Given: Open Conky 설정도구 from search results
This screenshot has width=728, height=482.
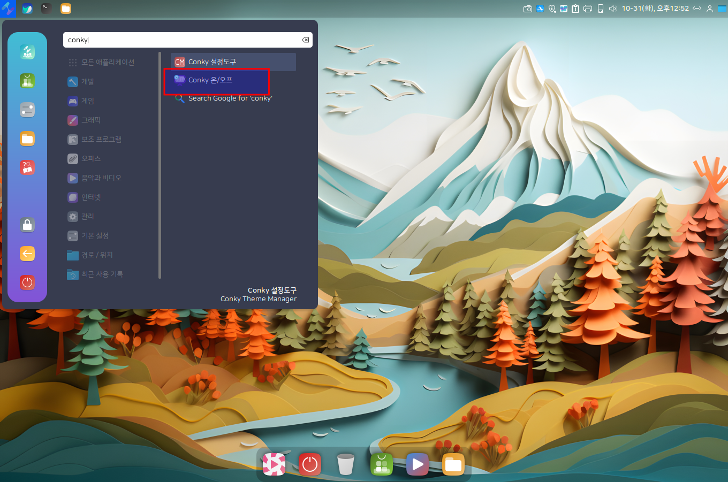Looking at the screenshot, I should pyautogui.click(x=212, y=62).
